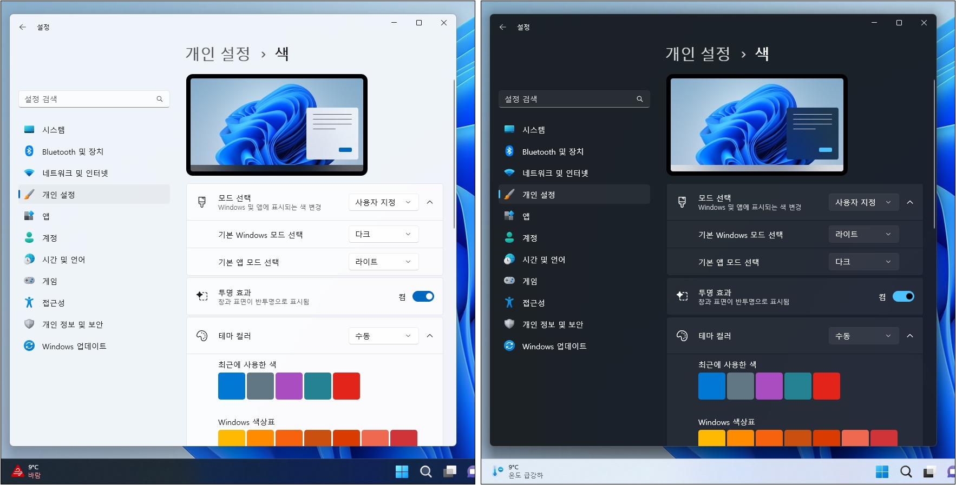Open 기본 앱 모드 dropdown showing 라이트
This screenshot has height=485, width=956.
coord(384,262)
